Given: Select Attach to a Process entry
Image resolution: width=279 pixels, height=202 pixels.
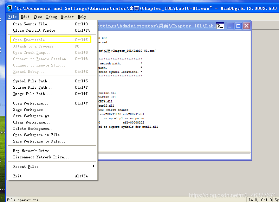Looking at the screenshot, I should point(52,46).
